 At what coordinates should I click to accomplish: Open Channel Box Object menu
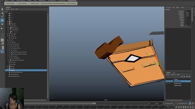coord(178,8)
